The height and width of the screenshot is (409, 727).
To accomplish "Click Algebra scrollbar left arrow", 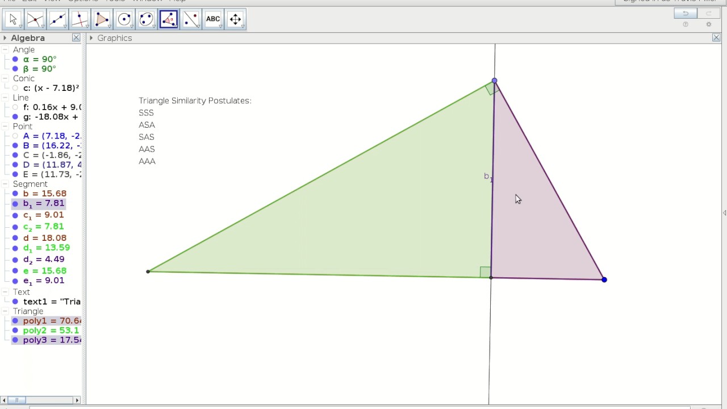I will [x=4, y=400].
